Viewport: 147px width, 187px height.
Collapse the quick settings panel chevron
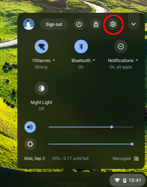[134, 24]
